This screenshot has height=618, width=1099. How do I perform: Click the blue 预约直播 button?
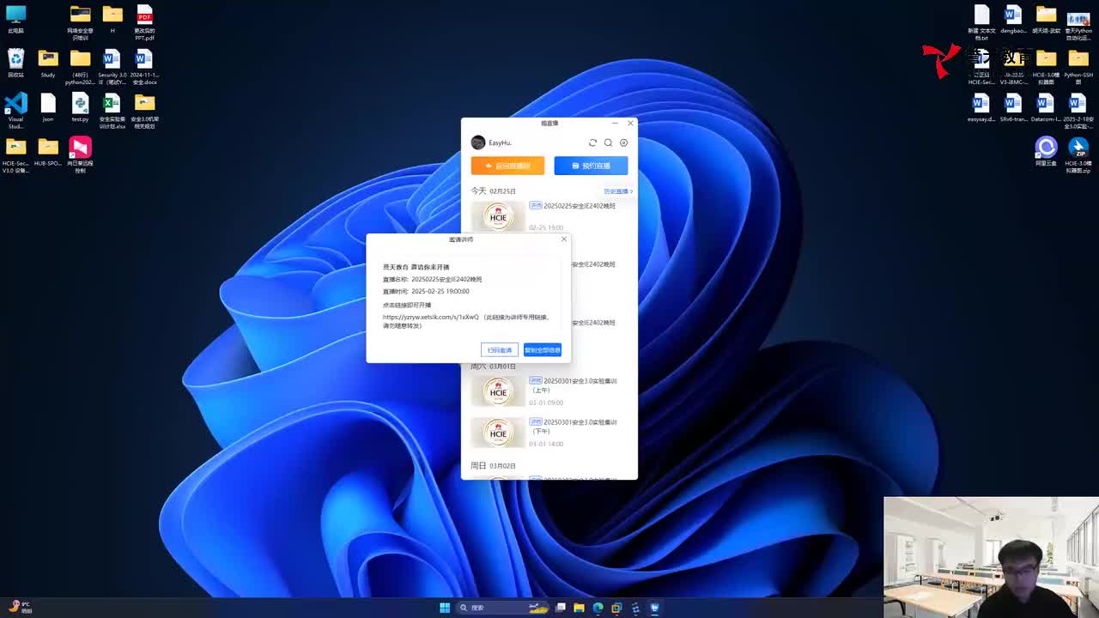(x=591, y=166)
